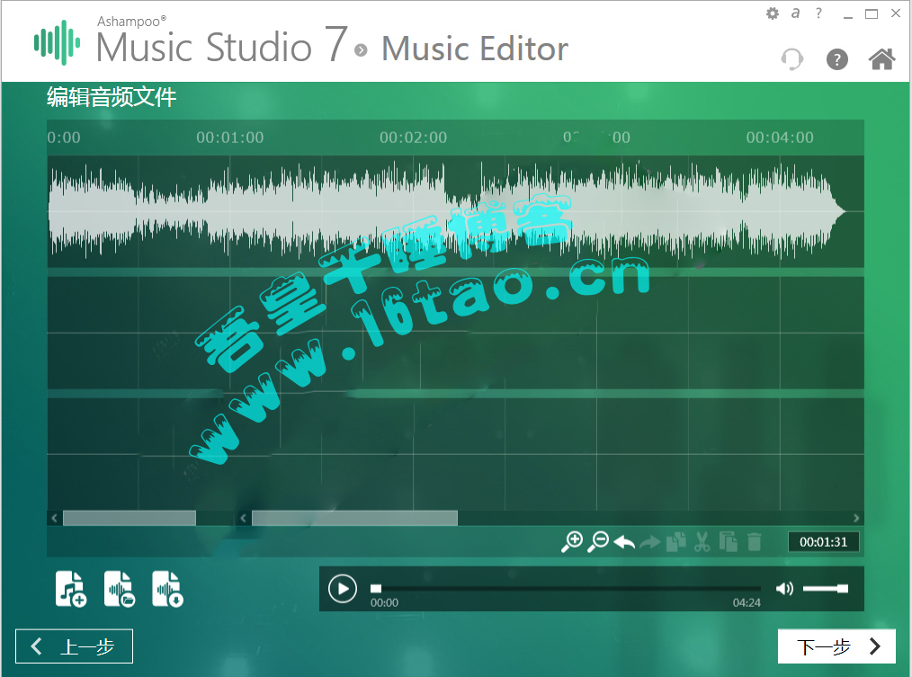Click the volume slider handle
The image size is (912, 677).
(x=843, y=589)
